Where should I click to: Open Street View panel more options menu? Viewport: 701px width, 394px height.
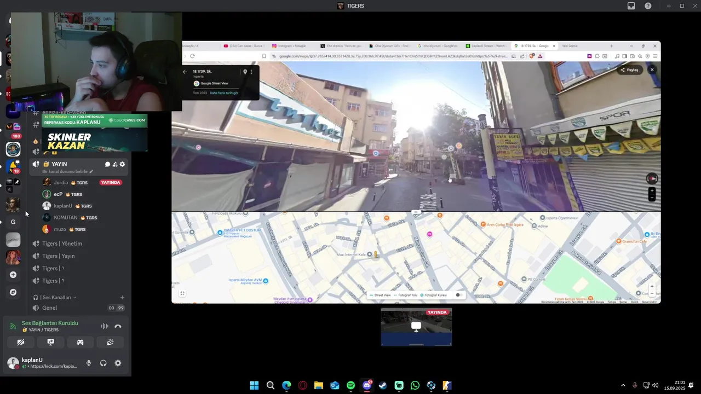tap(251, 72)
